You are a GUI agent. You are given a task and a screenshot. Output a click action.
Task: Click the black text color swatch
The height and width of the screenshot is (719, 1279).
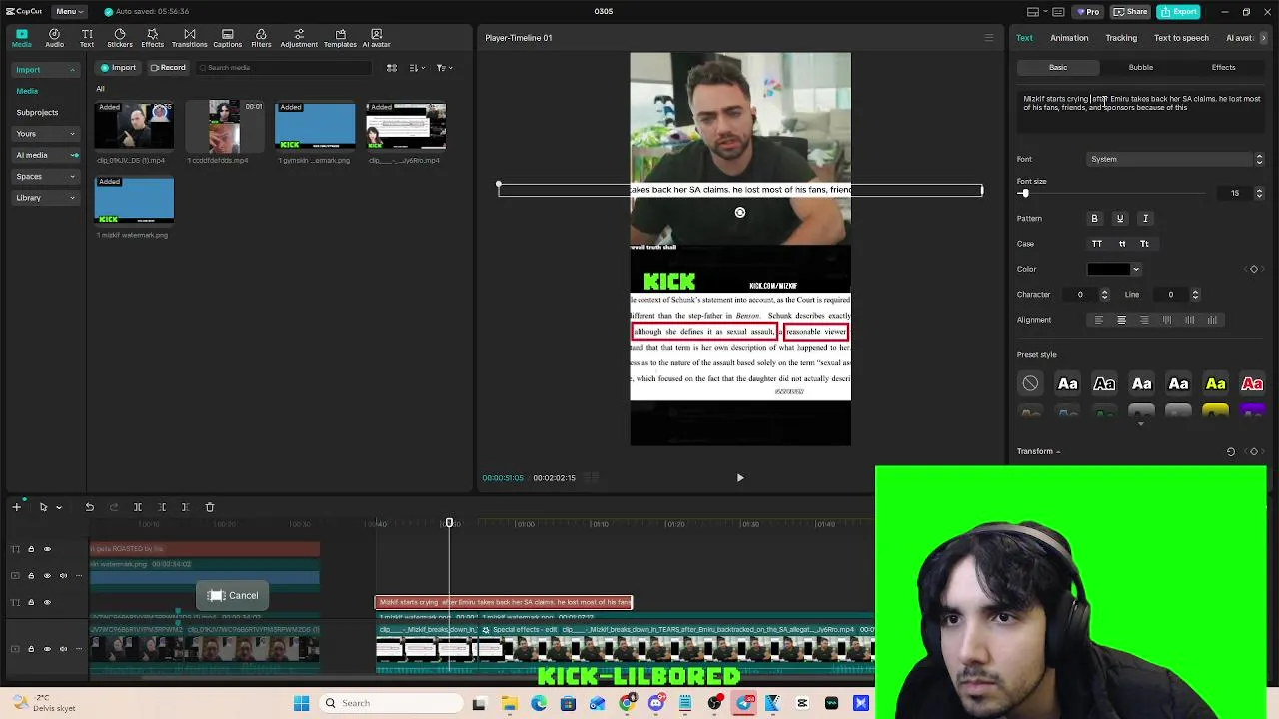click(x=1108, y=269)
